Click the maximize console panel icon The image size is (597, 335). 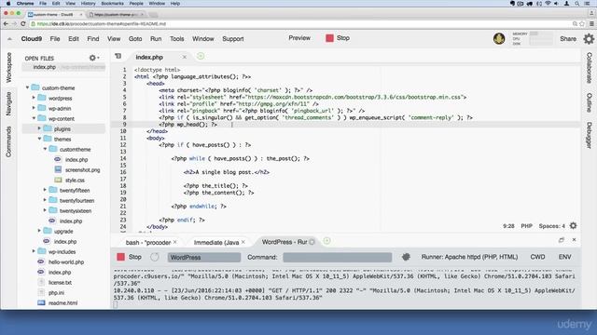(562, 240)
